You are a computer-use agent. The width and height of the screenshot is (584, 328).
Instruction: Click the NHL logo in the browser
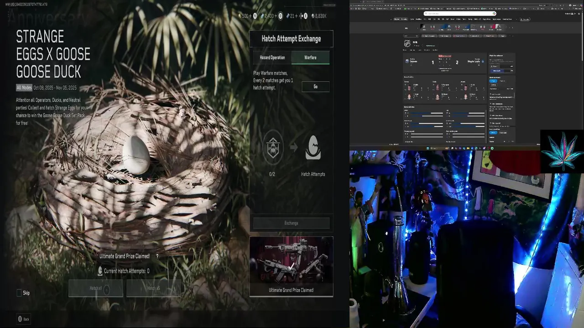pyautogui.click(x=407, y=44)
